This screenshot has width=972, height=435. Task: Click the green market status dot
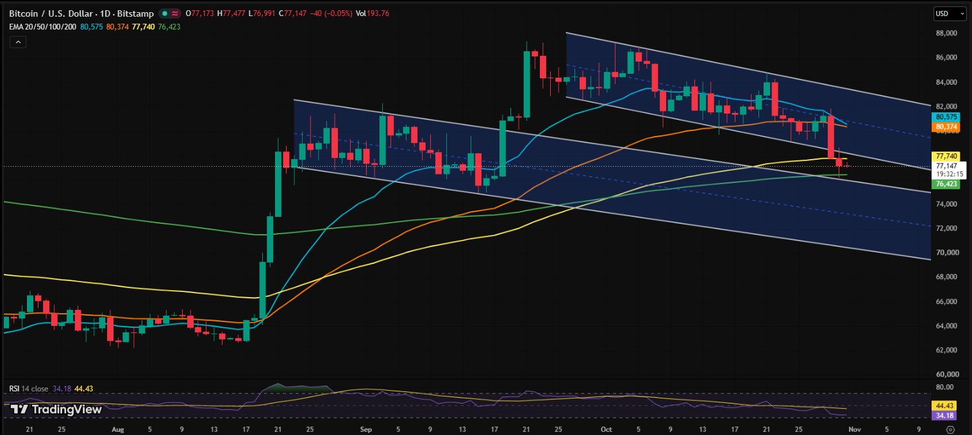164,13
